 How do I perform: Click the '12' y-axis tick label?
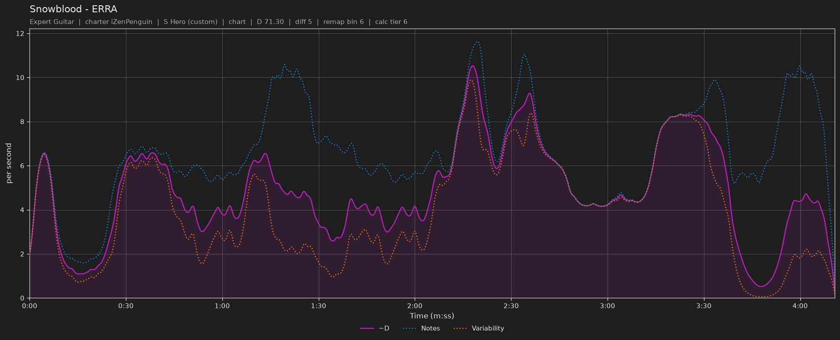point(20,34)
